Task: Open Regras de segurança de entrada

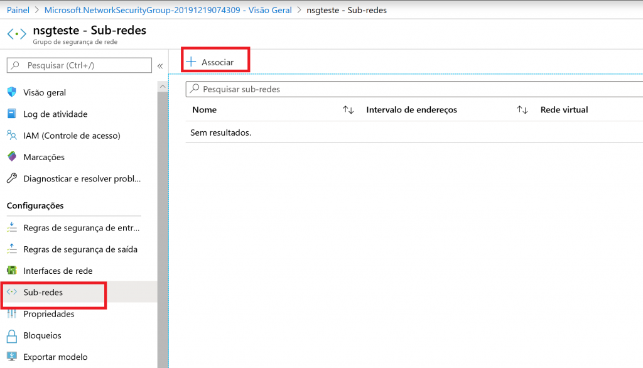Action: pos(81,227)
